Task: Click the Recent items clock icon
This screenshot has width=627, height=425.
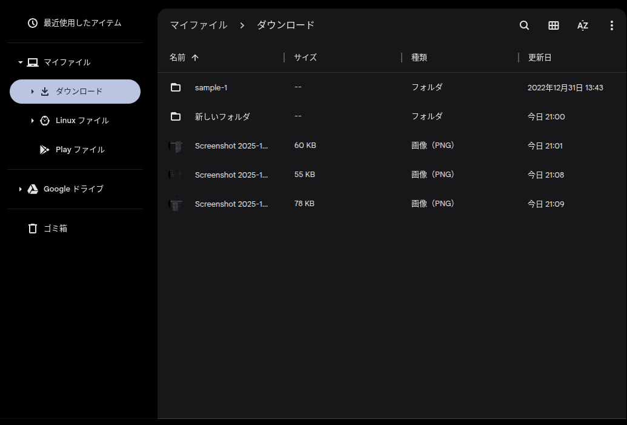Action: click(x=32, y=22)
